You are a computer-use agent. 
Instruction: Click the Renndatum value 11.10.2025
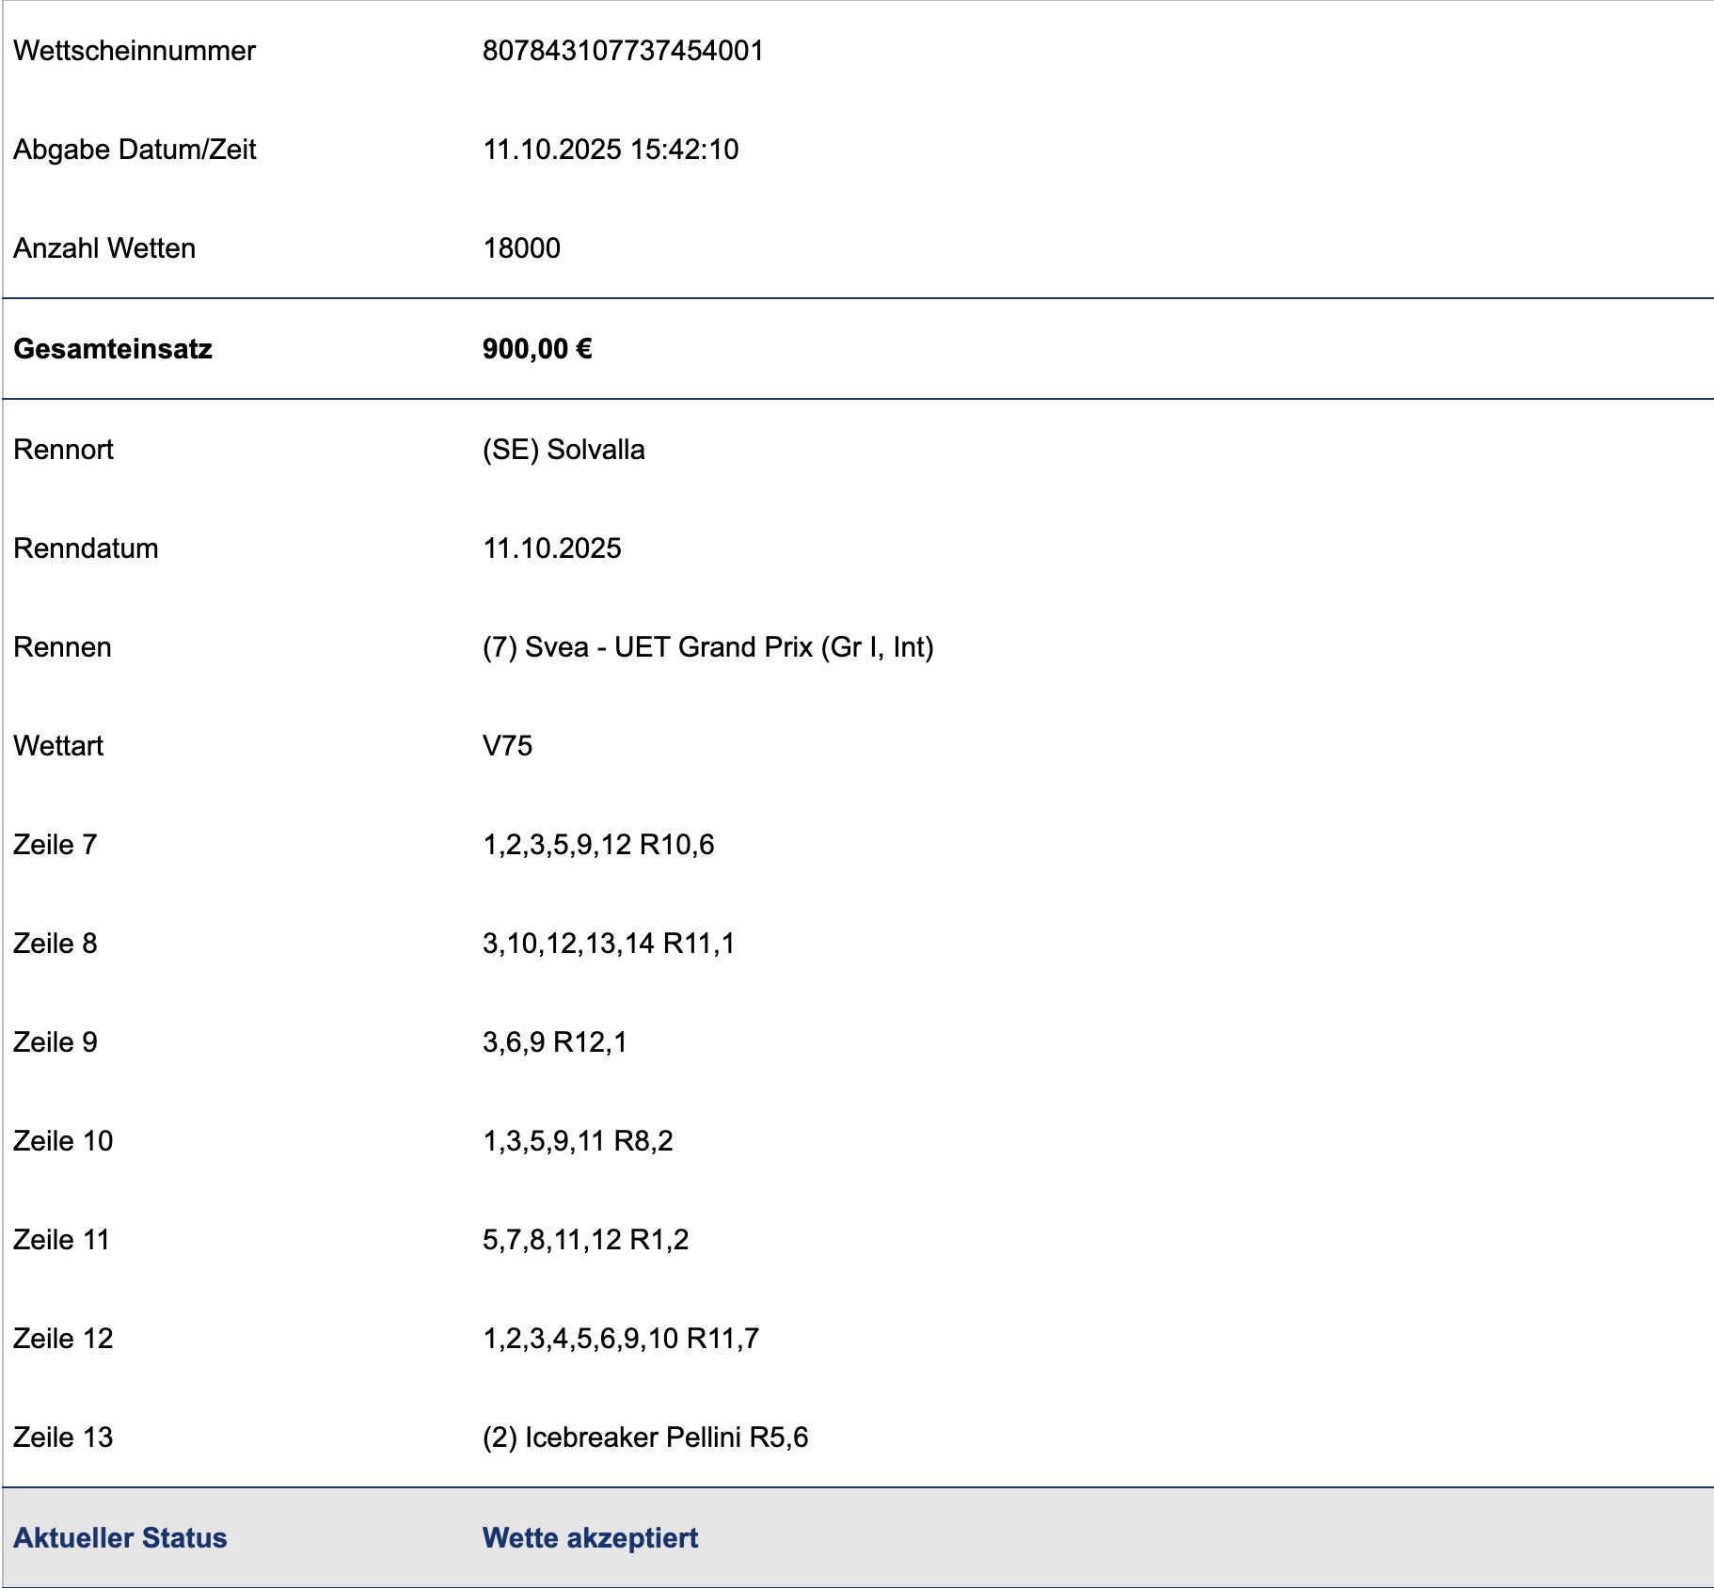(552, 548)
